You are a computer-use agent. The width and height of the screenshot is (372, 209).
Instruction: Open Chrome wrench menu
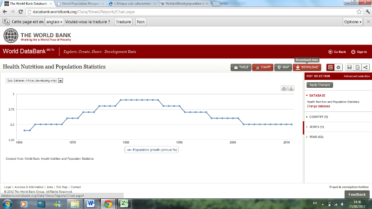pyautogui.click(x=368, y=12)
